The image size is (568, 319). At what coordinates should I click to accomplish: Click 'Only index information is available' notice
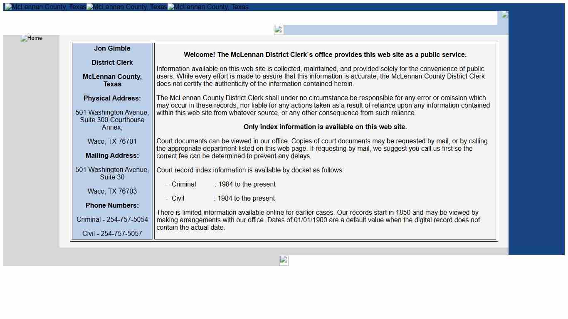[x=325, y=127]
